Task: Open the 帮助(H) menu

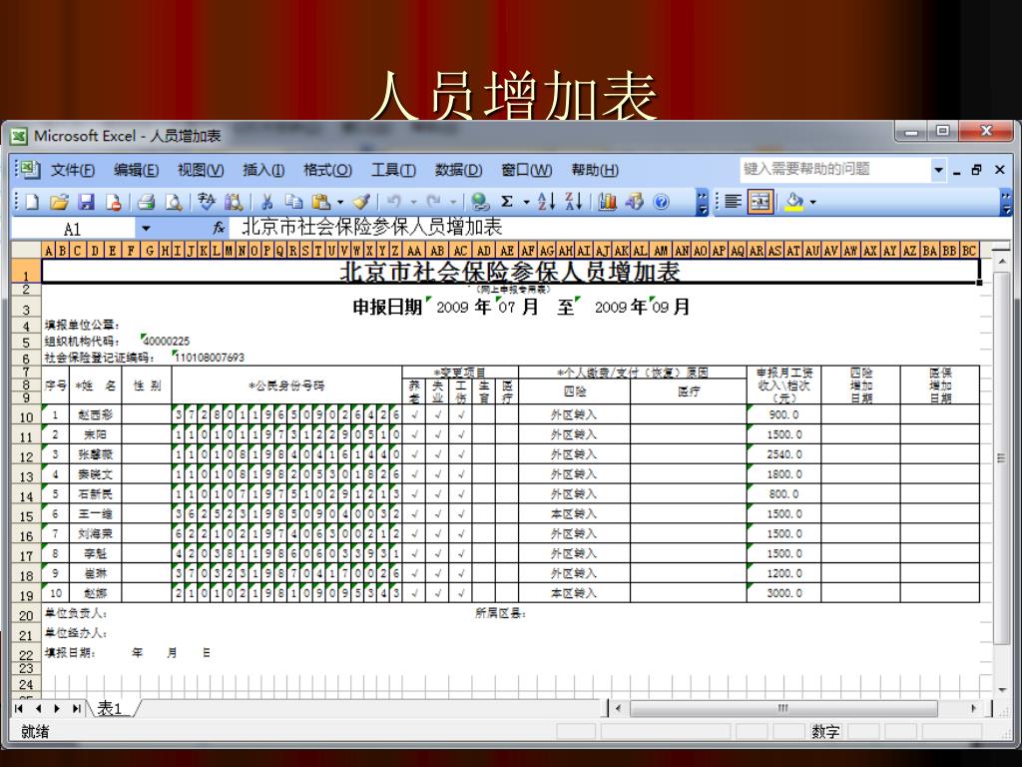Action: (x=595, y=170)
